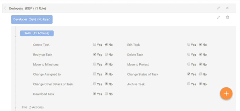Image resolution: width=240 pixels, height=111 pixels.
Task: Check Yes for Change Assigned to
Action: pyautogui.click(x=95, y=74)
